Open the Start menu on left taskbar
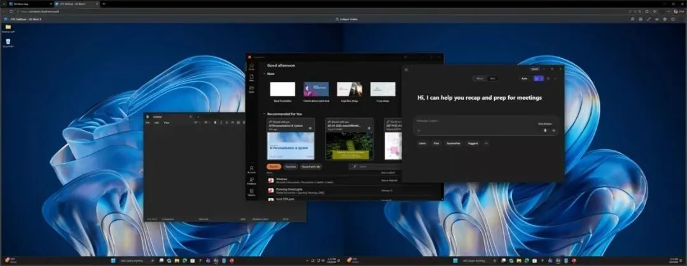The width and height of the screenshot is (687, 266). click(113, 261)
